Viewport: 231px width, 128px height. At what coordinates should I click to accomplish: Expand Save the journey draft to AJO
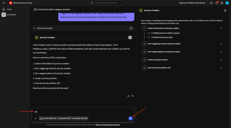[221, 68]
